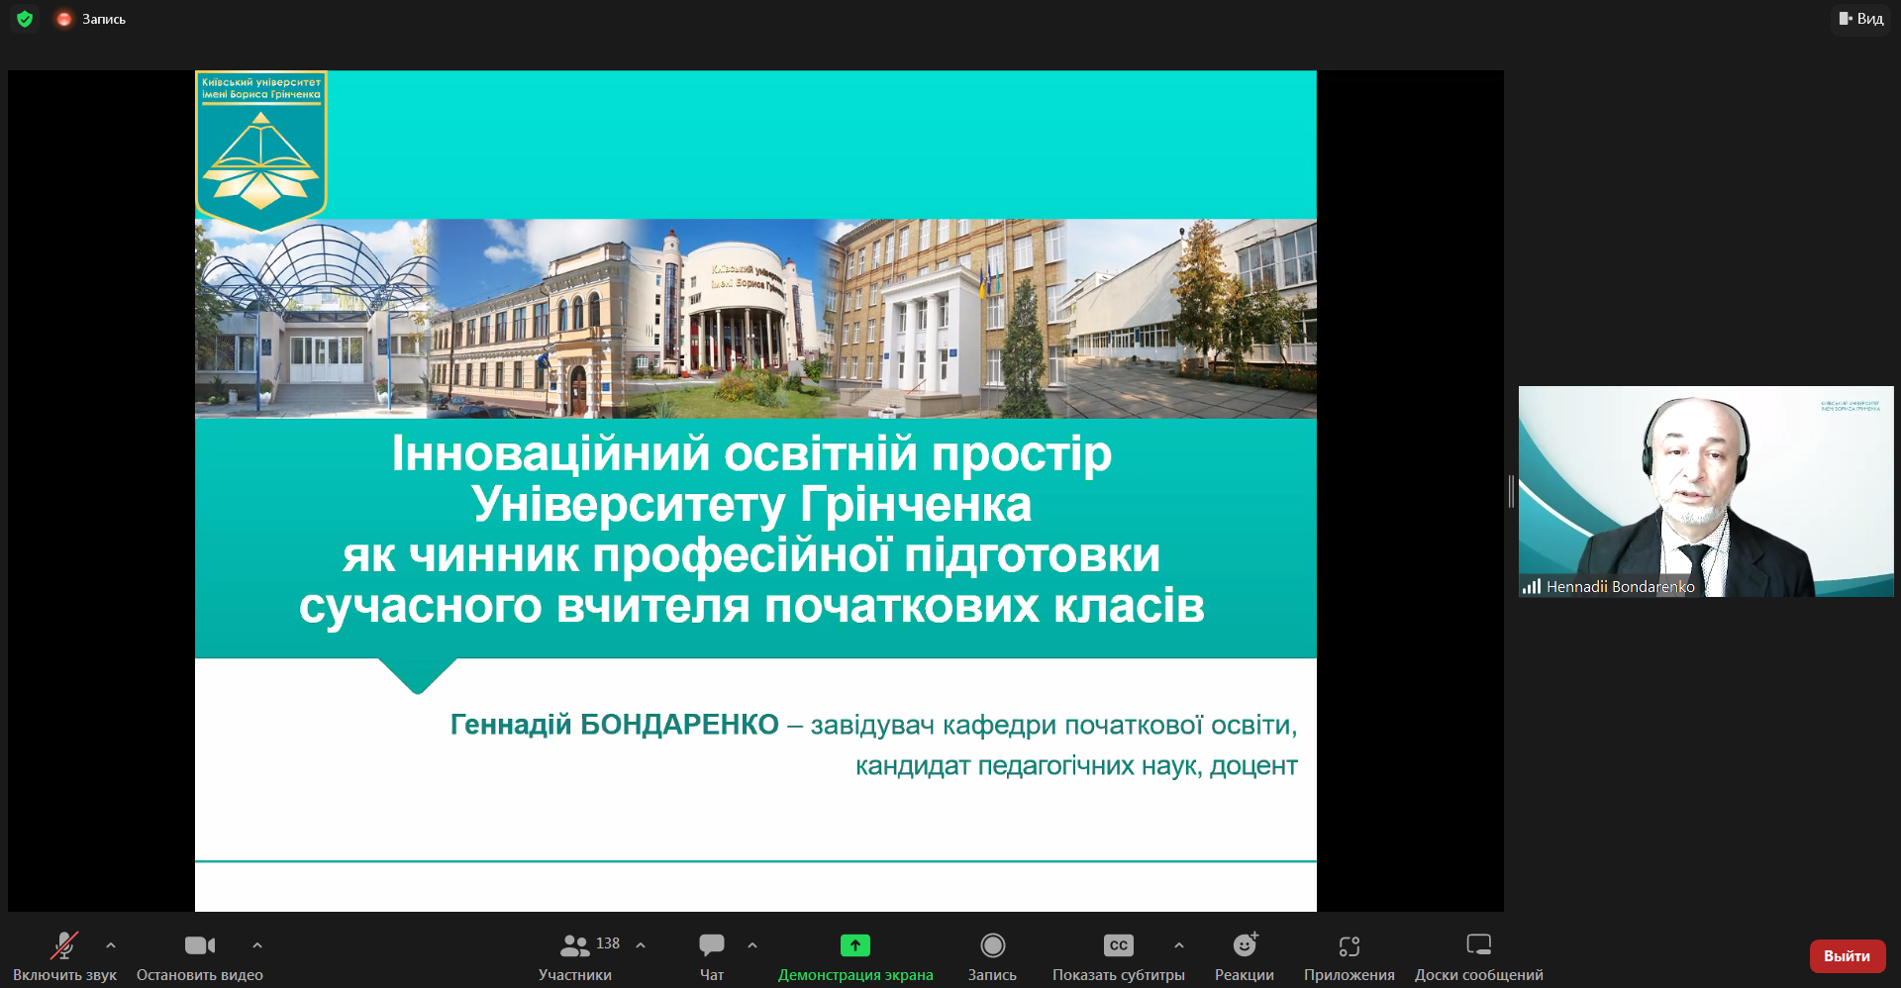Open the View menu at top right
The width and height of the screenshot is (1901, 988).
1861,19
